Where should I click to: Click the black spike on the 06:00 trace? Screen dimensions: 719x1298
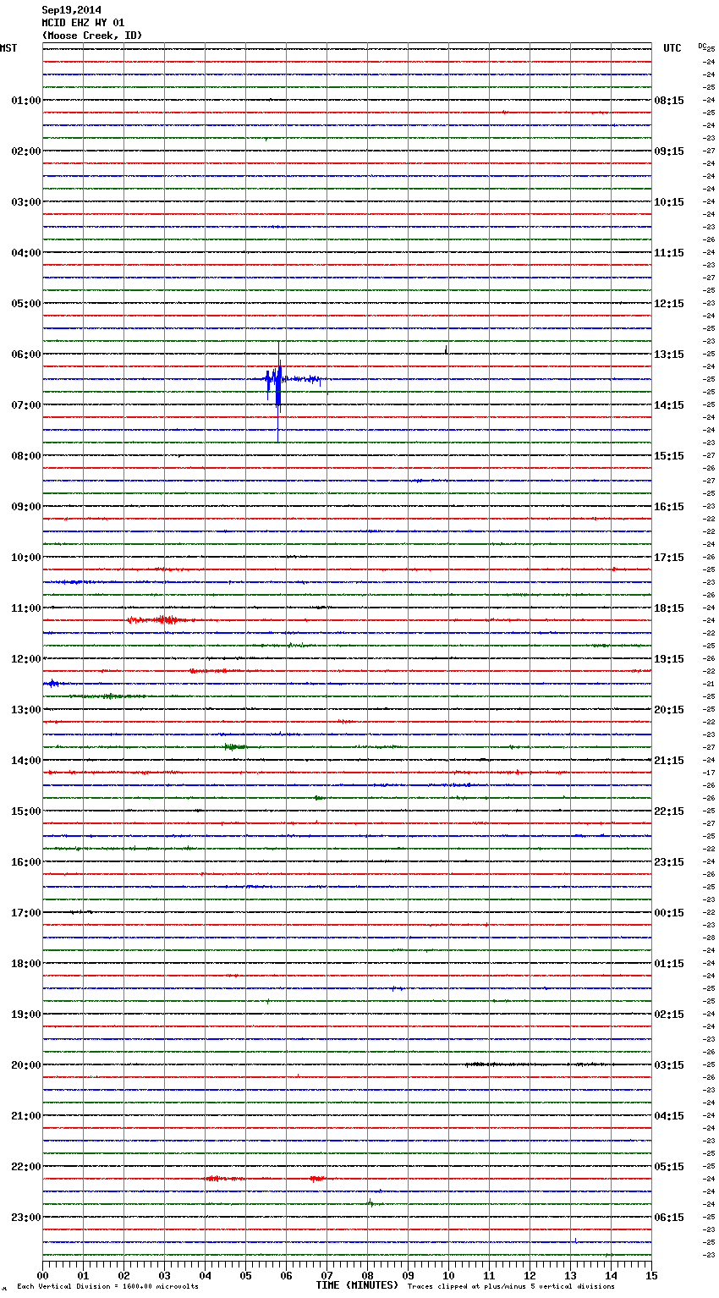click(446, 349)
